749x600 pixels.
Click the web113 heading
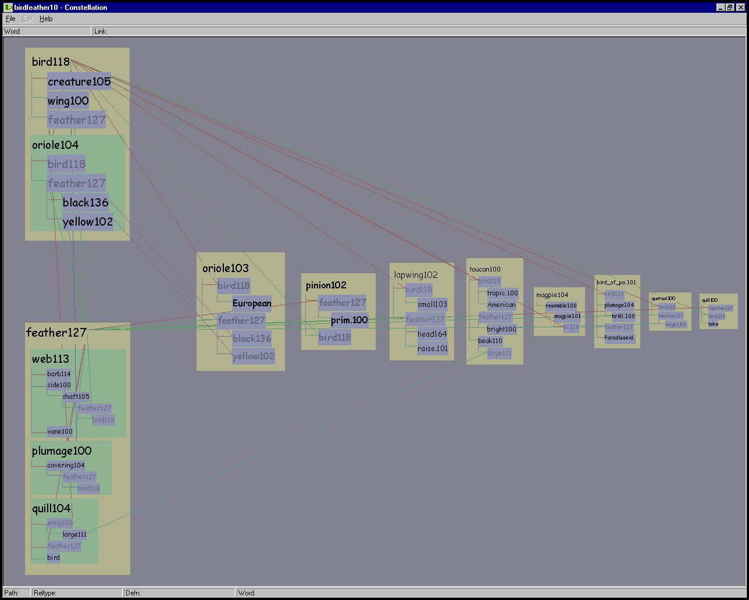point(51,359)
